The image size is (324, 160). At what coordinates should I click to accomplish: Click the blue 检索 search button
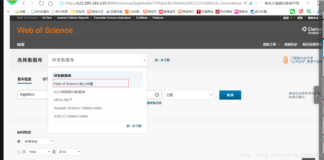(x=230, y=95)
